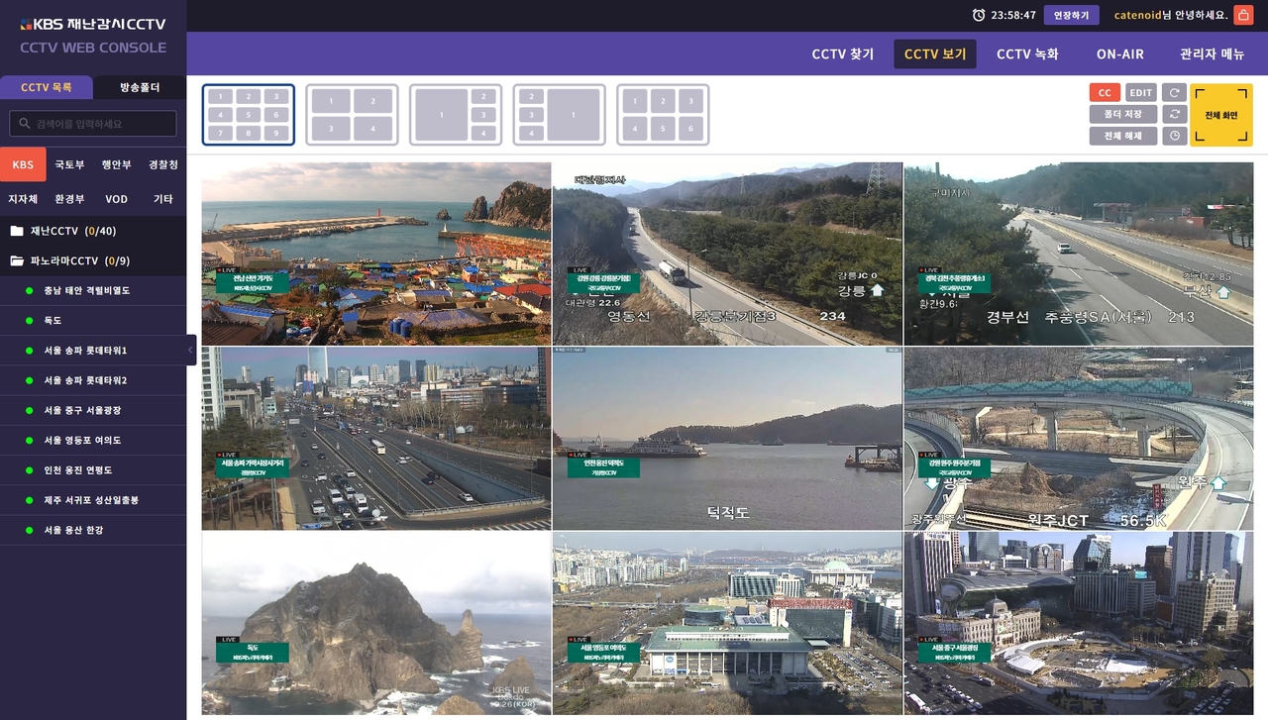
Task: Pick the 6-camera grid layout icon
Action: [663, 115]
